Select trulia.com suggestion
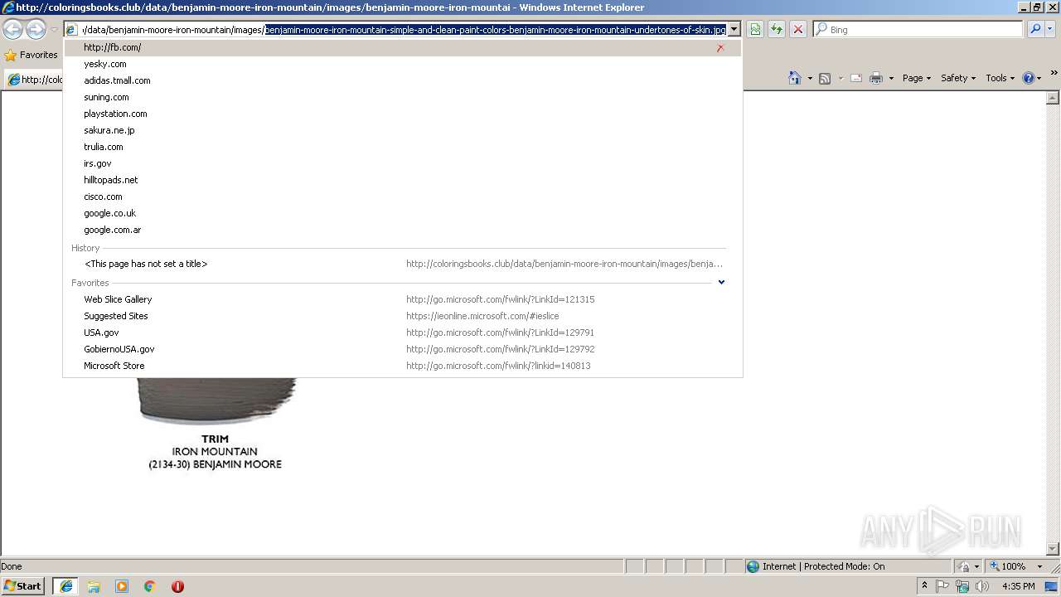The width and height of the screenshot is (1061, 597). [x=402, y=147]
